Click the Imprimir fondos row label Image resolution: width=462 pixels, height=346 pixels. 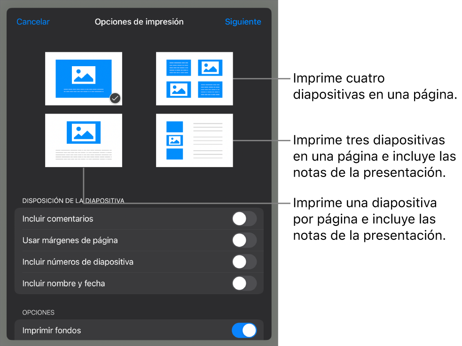52,331
